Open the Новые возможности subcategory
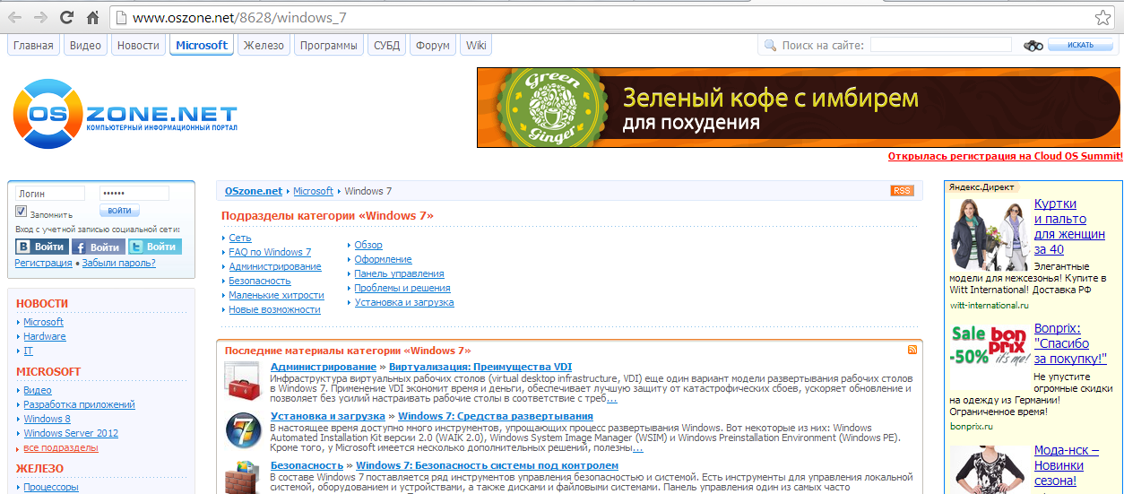The image size is (1124, 494). click(x=274, y=309)
